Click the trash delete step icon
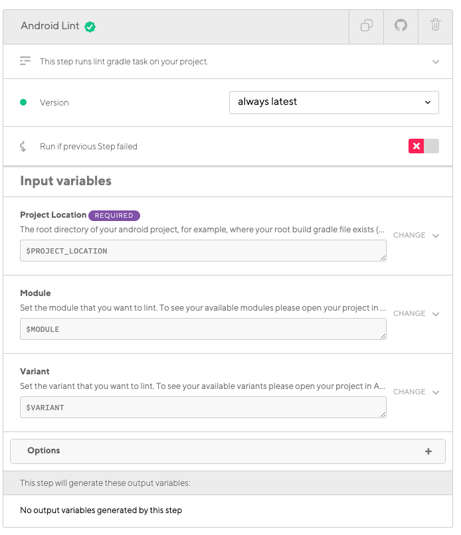 (435, 26)
